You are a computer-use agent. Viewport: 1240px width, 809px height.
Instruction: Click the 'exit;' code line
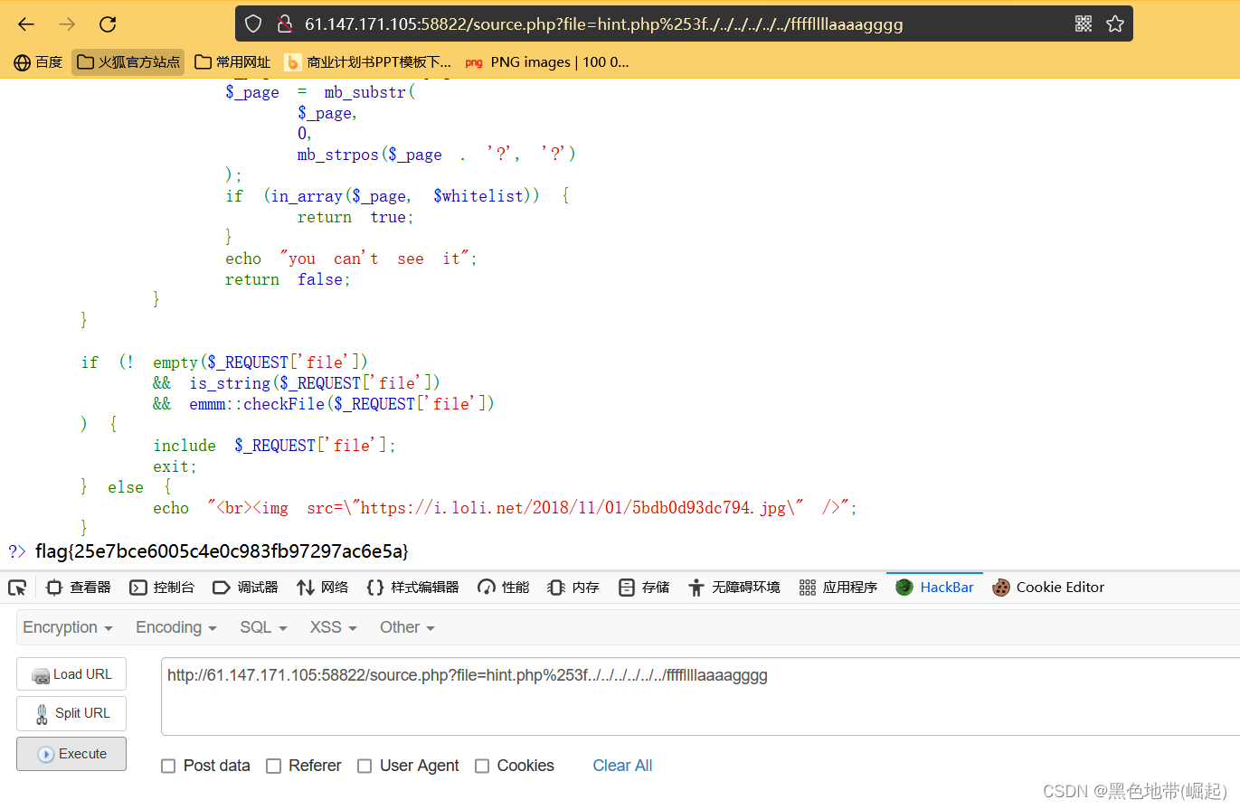175,466
